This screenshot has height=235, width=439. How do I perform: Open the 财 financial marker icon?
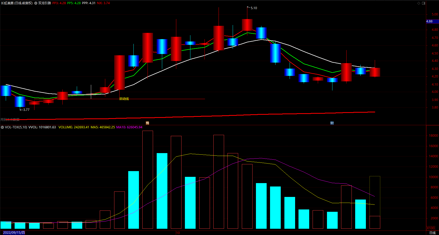point(332,123)
